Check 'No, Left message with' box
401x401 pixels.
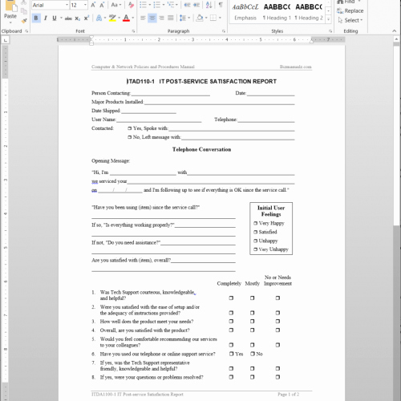(x=130, y=137)
